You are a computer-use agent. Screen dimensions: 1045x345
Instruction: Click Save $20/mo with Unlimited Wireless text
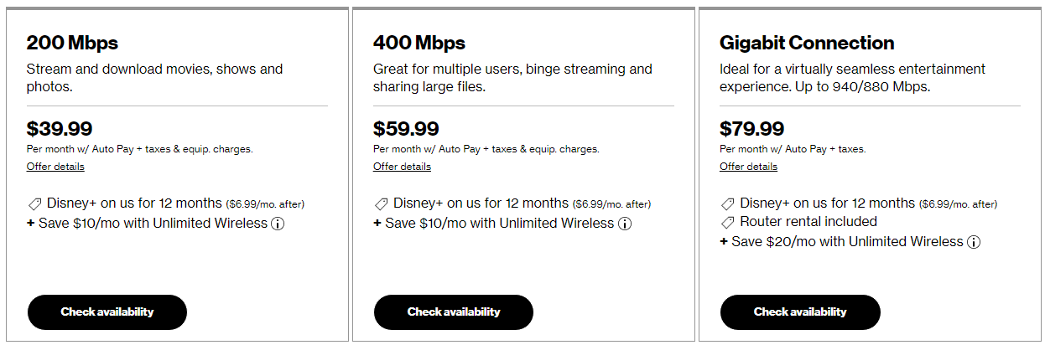click(847, 242)
